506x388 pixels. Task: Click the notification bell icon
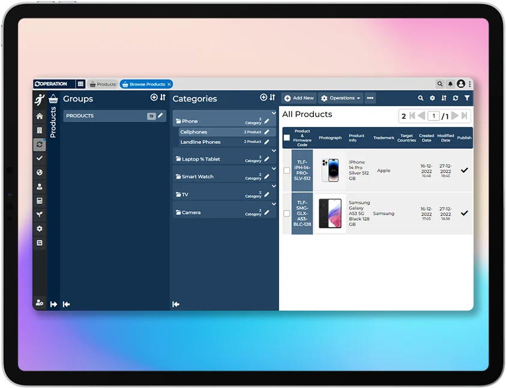tap(450, 84)
